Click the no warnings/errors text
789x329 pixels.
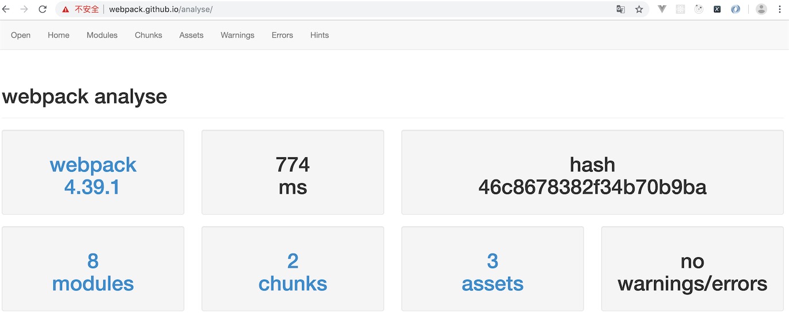(693, 272)
